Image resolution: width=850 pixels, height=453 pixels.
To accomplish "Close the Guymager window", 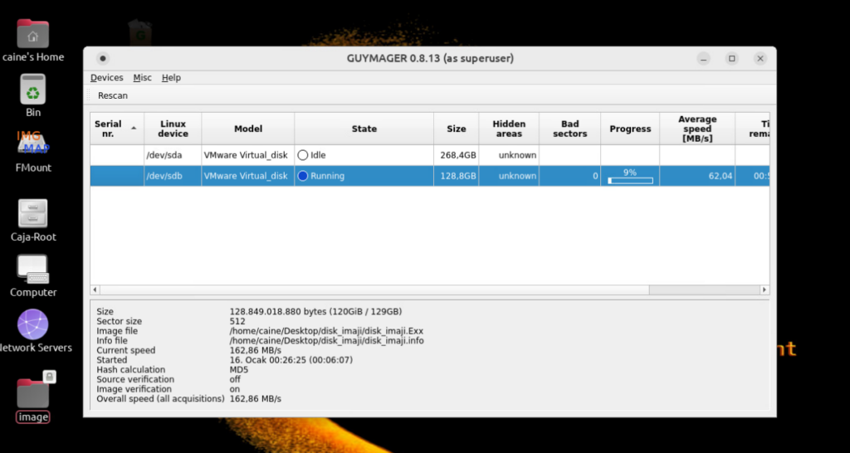I will pyautogui.click(x=760, y=59).
